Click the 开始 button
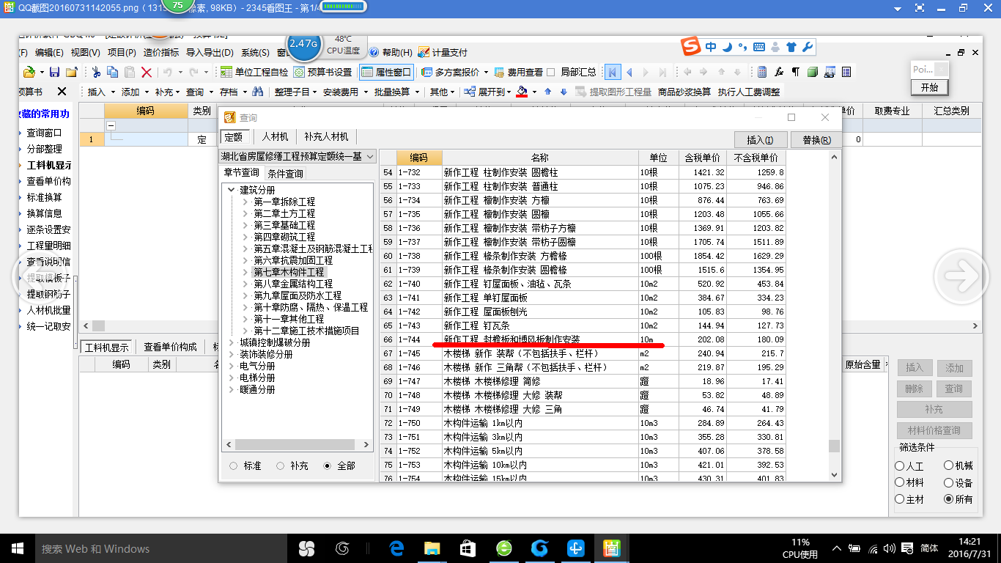 click(929, 87)
